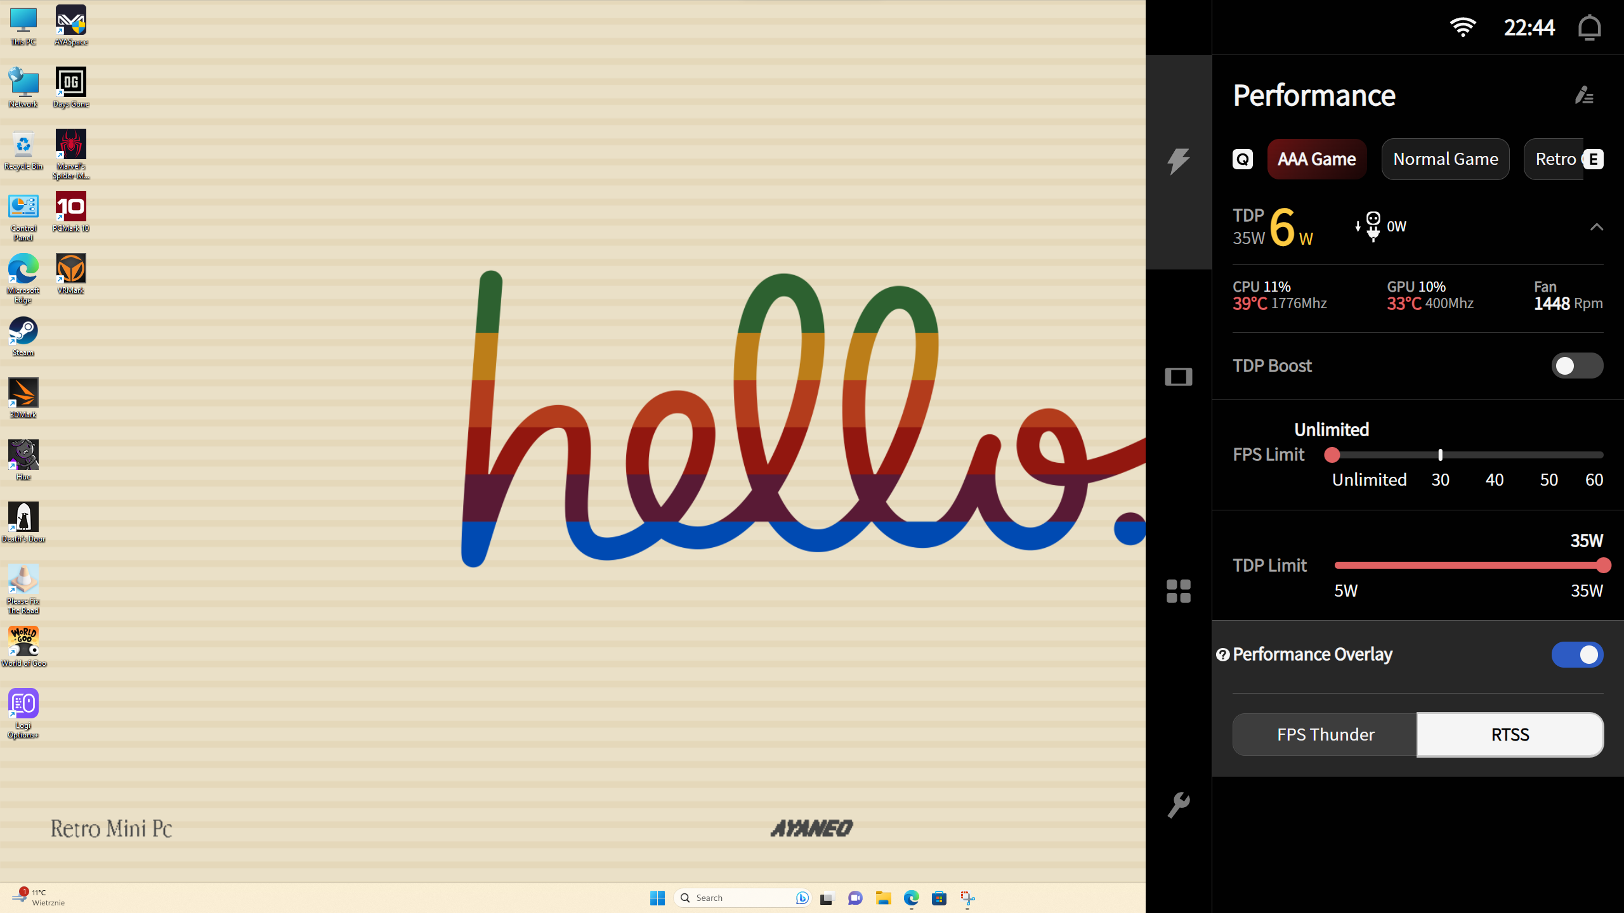Click the edit pencil icon beside Performance
Screen dimensions: 1624x913
tap(1584, 96)
